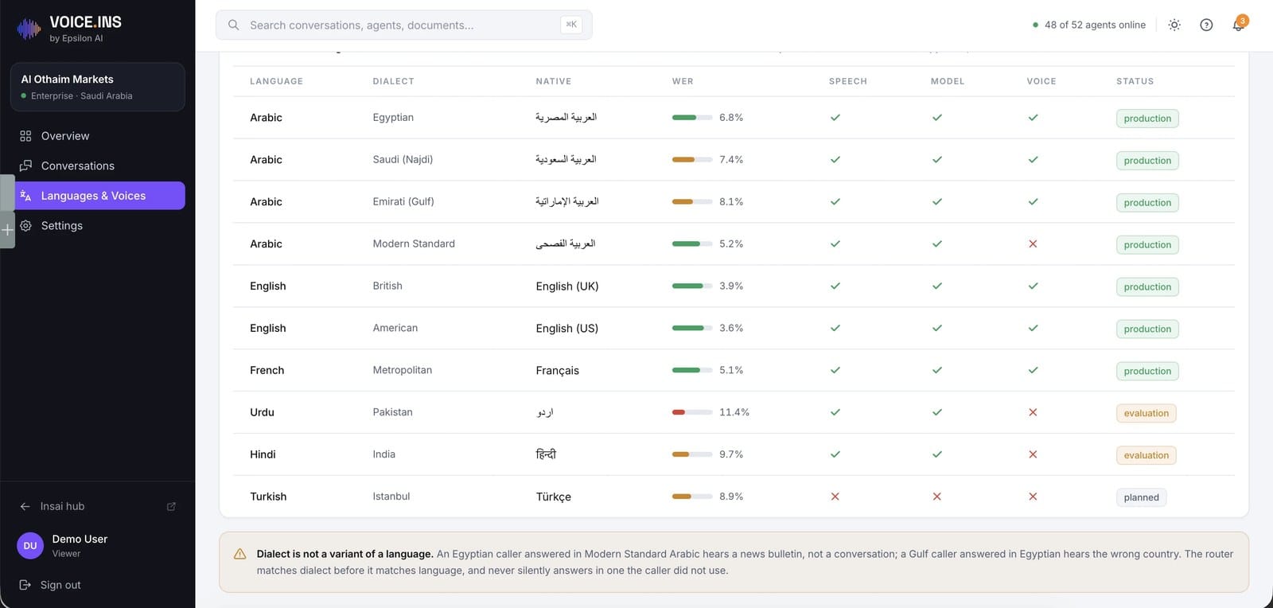Open the Al Othaim Markets workspace card

click(x=98, y=87)
